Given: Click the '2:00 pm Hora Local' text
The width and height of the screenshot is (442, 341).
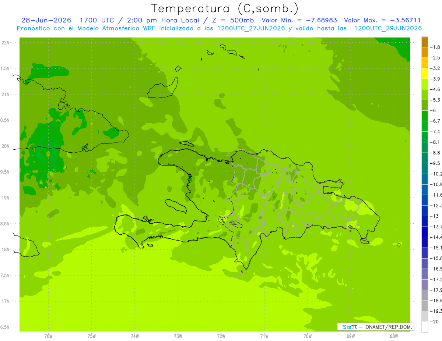Looking at the screenshot, I should 163,20.
